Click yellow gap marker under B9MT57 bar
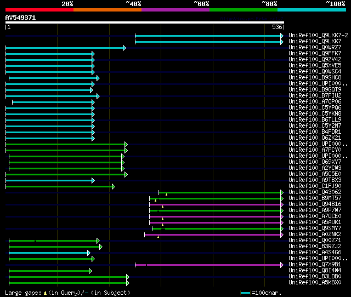This screenshot has height=297, width=351. point(155,201)
